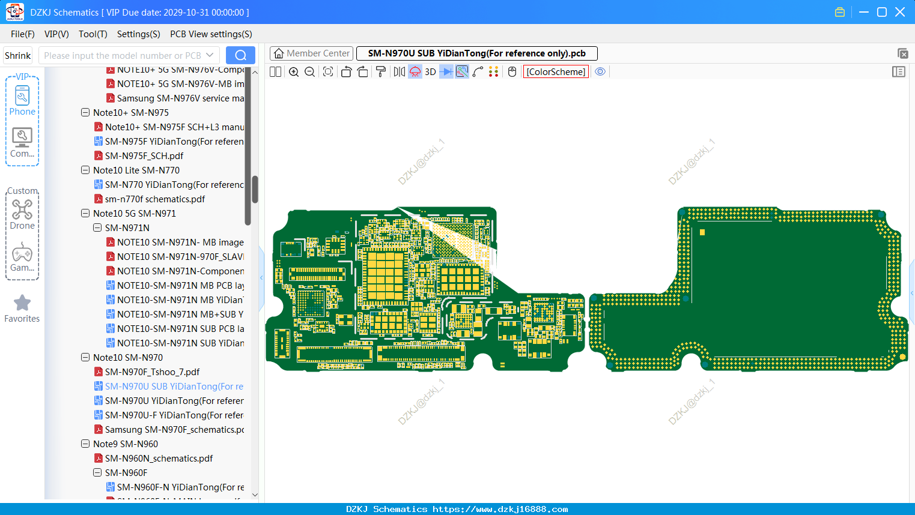Rotate PCB view clockwise
The width and height of the screenshot is (915, 515).
click(x=363, y=72)
